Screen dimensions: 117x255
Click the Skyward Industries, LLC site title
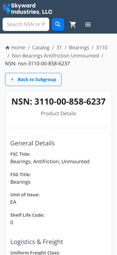(x=32, y=8)
